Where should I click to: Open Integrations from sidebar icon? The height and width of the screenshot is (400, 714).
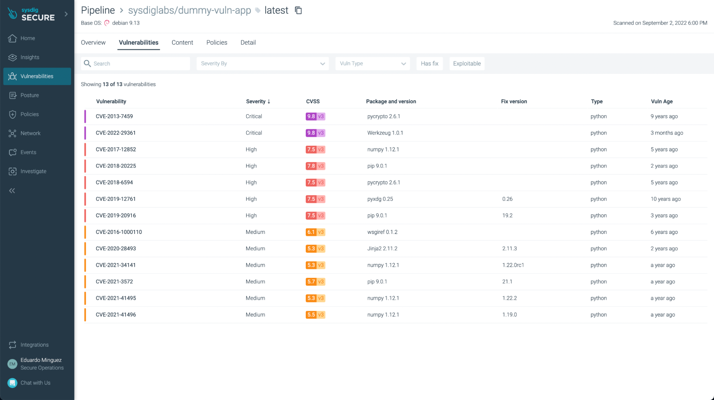[13, 345]
